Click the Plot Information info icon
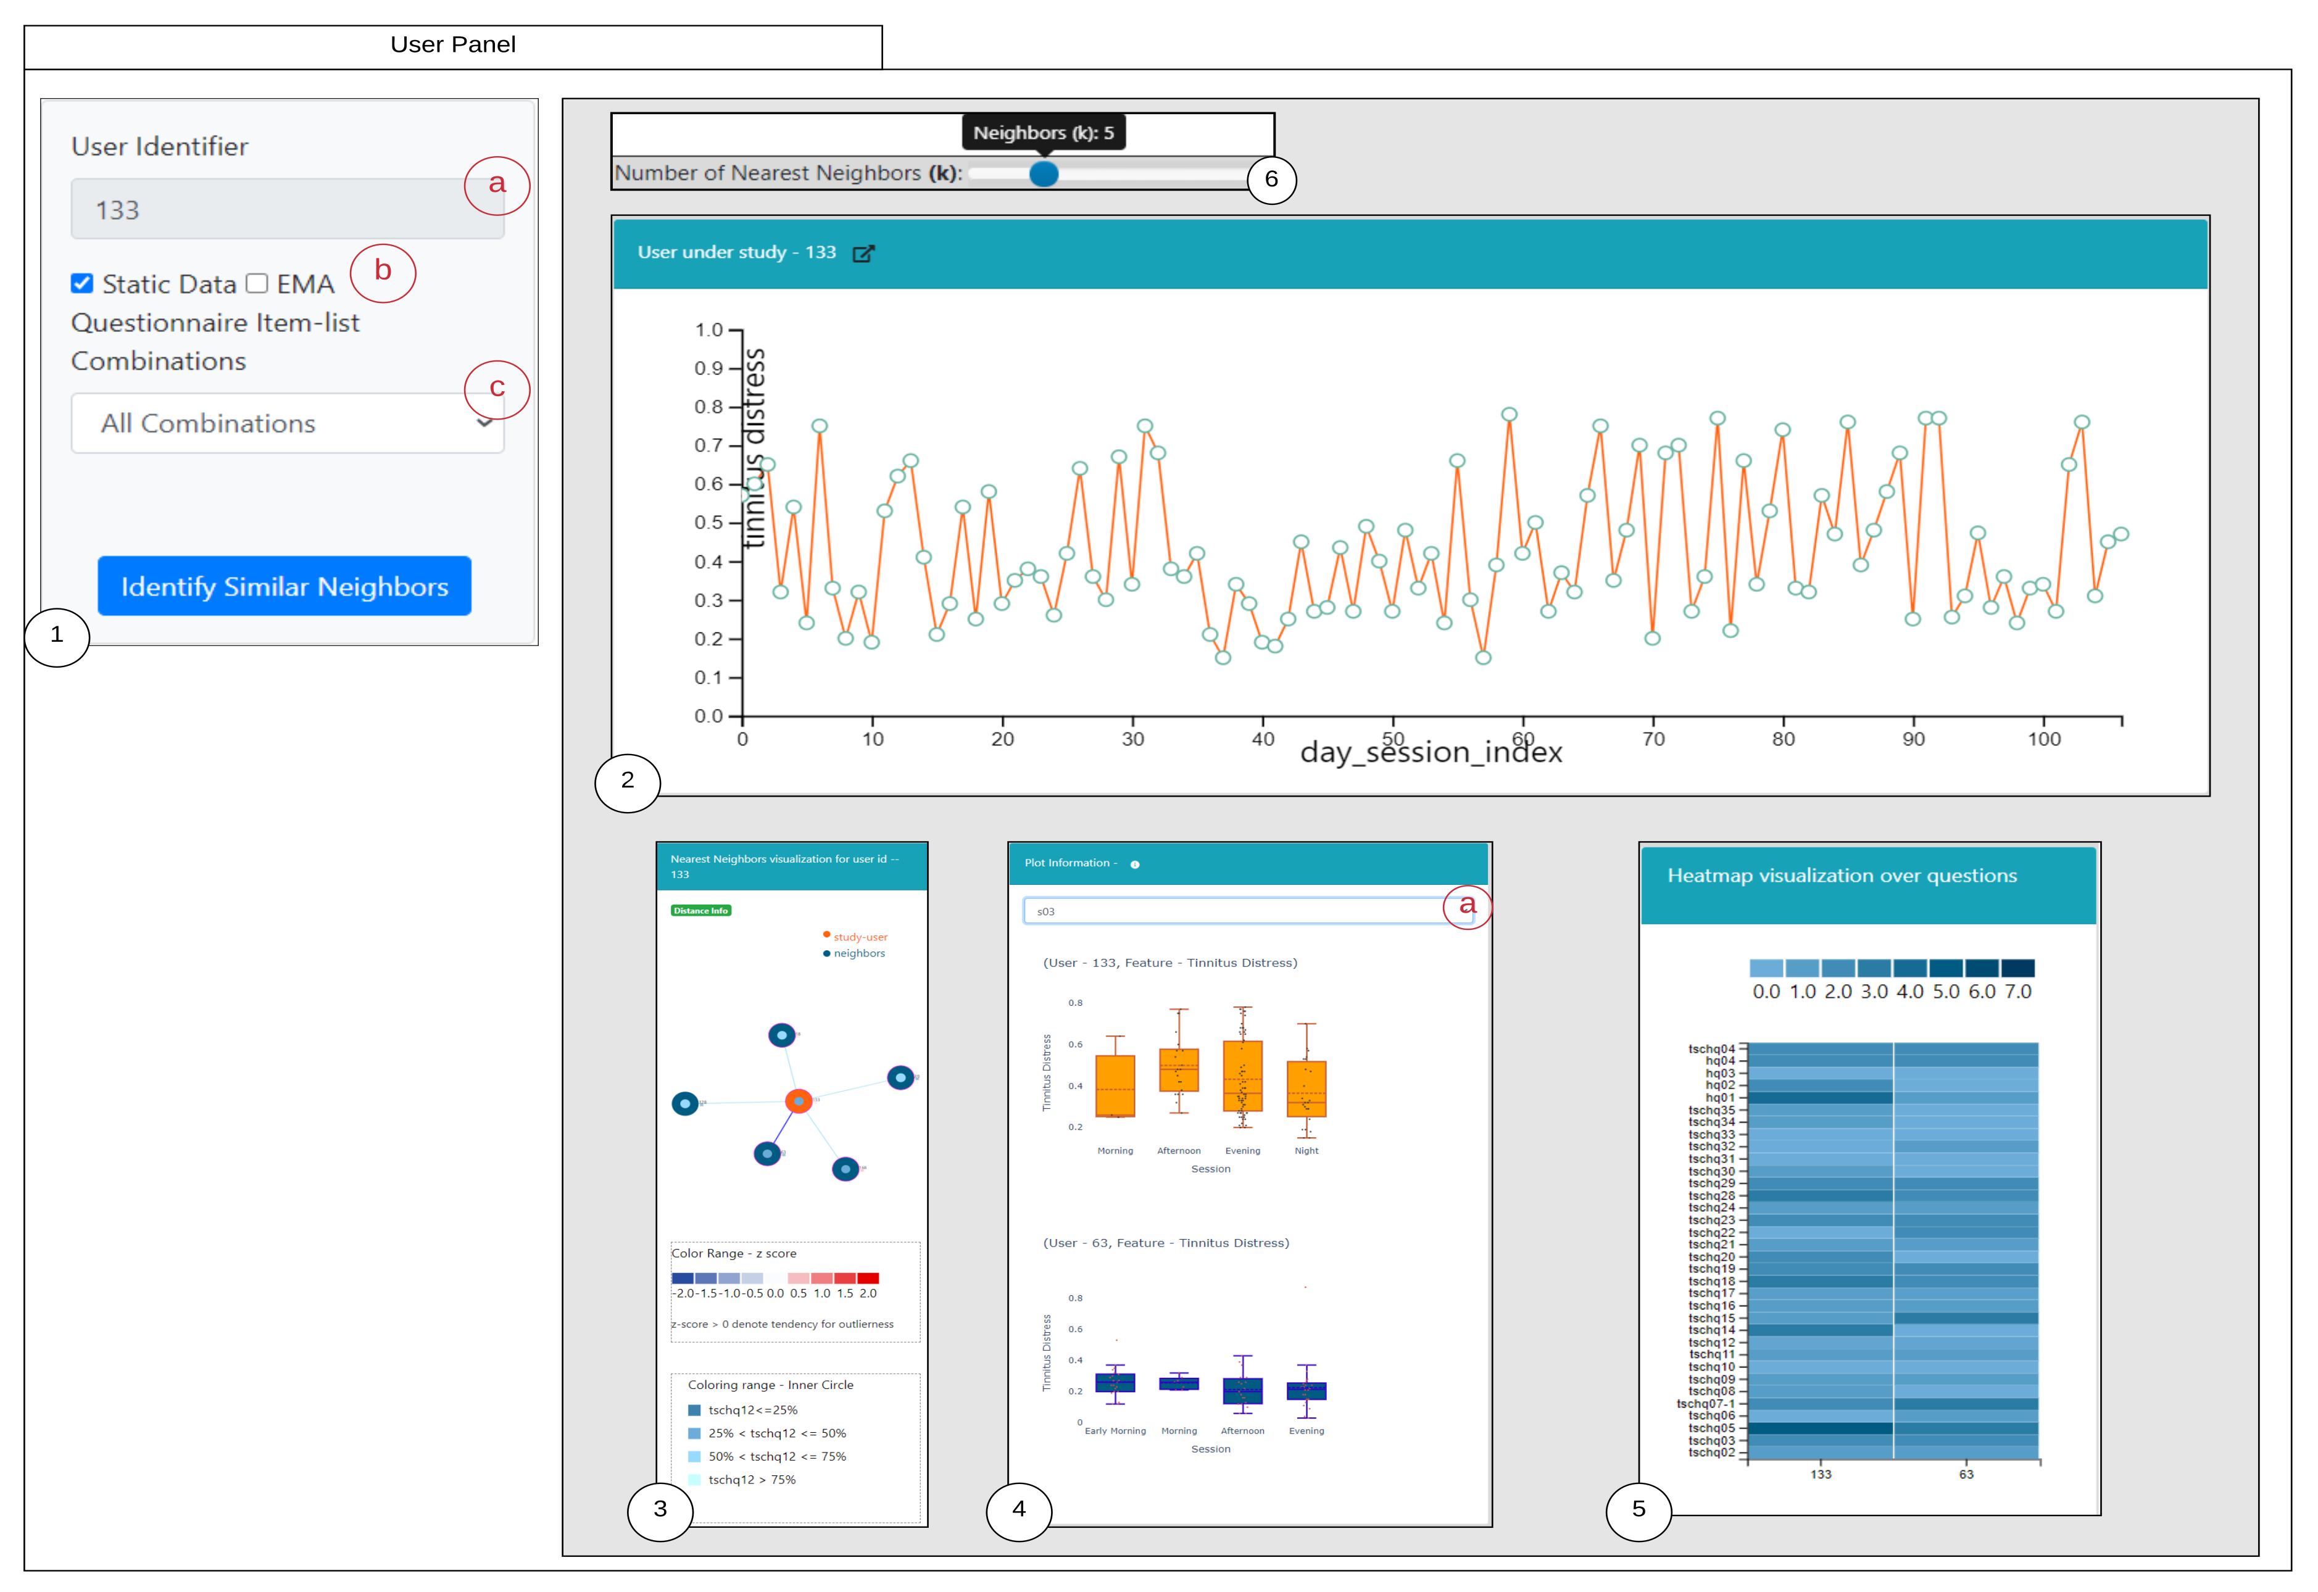 (1134, 865)
